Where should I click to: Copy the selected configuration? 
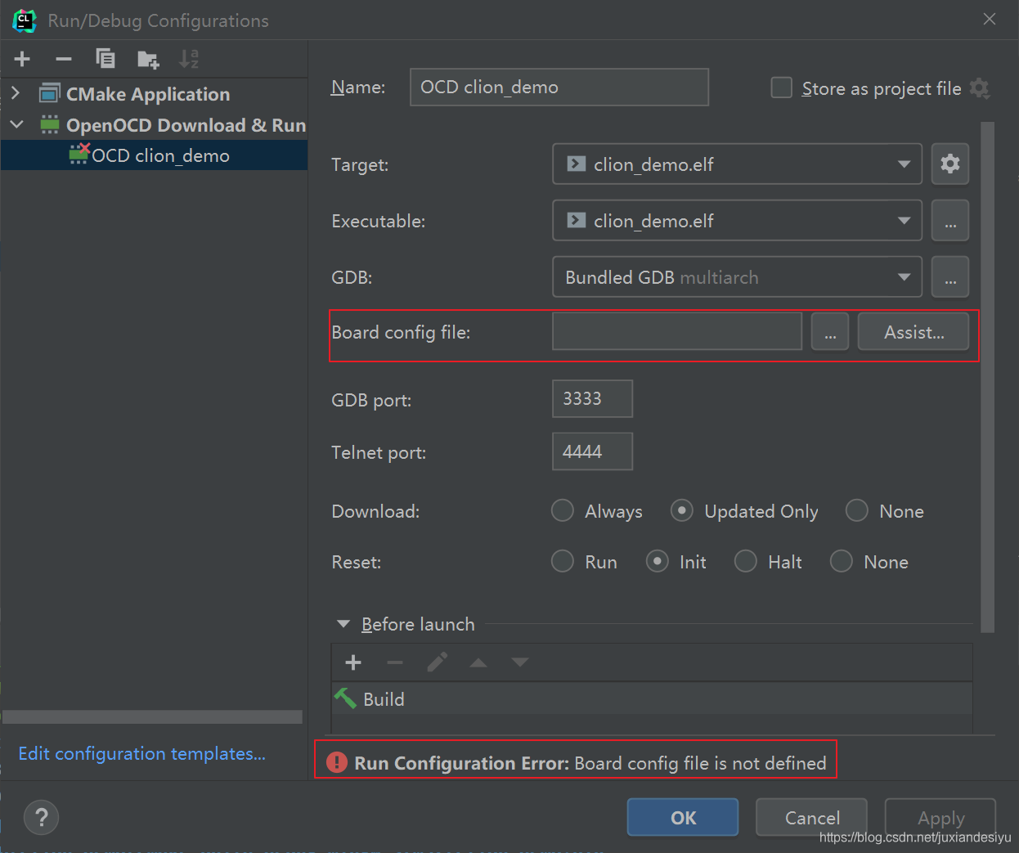pyautogui.click(x=105, y=59)
